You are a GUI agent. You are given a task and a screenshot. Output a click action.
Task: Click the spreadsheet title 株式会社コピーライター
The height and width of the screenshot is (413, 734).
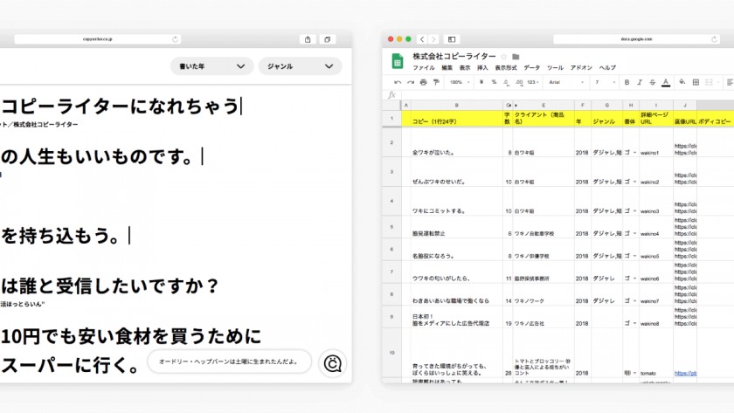[454, 57]
